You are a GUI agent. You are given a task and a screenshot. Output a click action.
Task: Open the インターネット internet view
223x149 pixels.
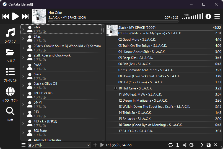(10, 94)
